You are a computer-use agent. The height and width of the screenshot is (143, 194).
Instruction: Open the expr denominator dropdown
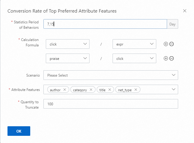click(134, 44)
